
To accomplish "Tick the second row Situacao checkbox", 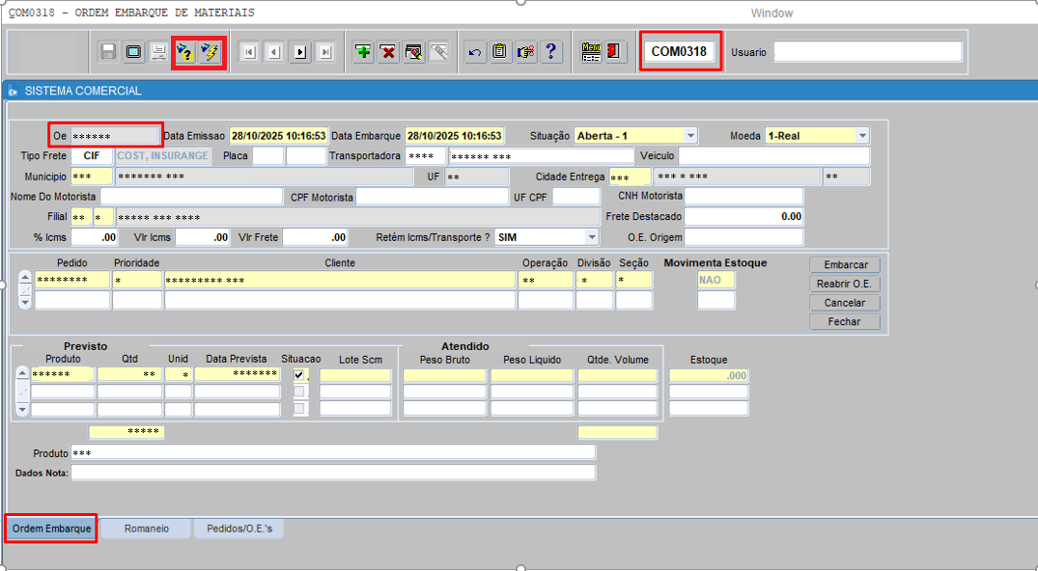I will (x=300, y=392).
